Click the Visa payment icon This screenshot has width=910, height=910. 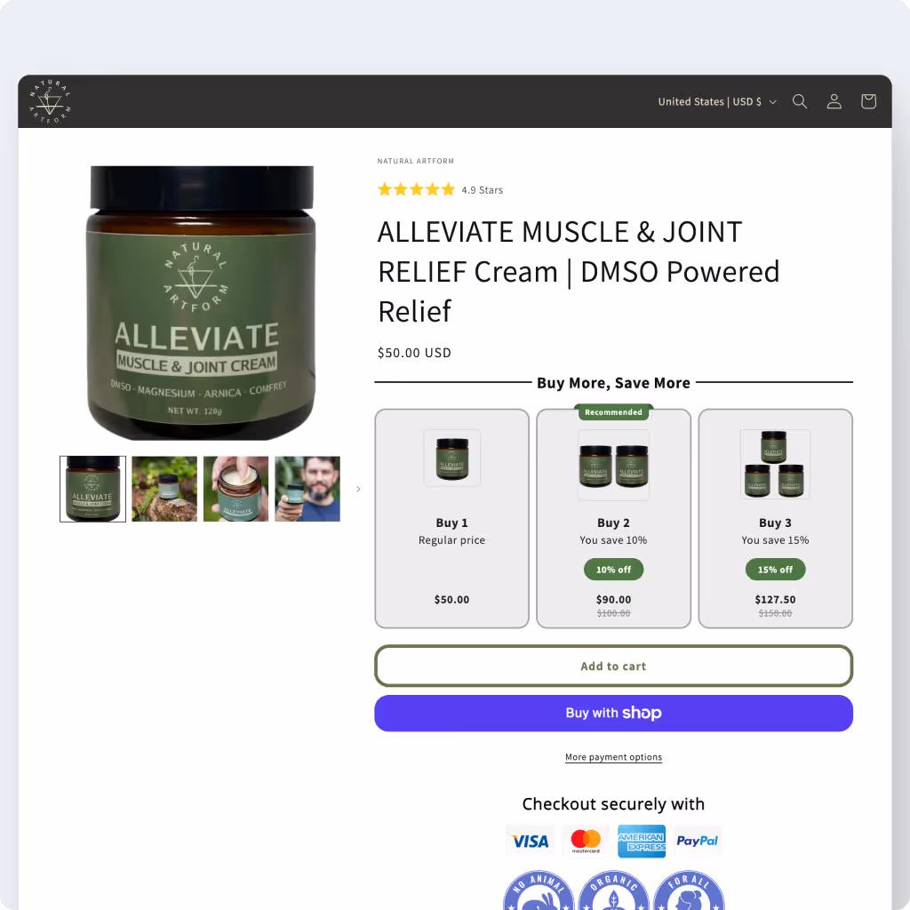point(530,841)
